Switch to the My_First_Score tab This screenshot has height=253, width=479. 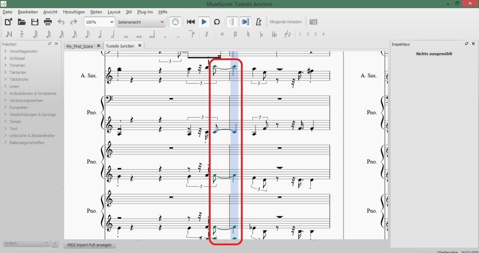(x=80, y=46)
